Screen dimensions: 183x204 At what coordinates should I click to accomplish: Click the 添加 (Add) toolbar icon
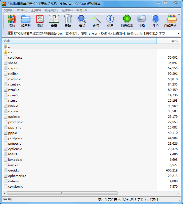coord(12,21)
